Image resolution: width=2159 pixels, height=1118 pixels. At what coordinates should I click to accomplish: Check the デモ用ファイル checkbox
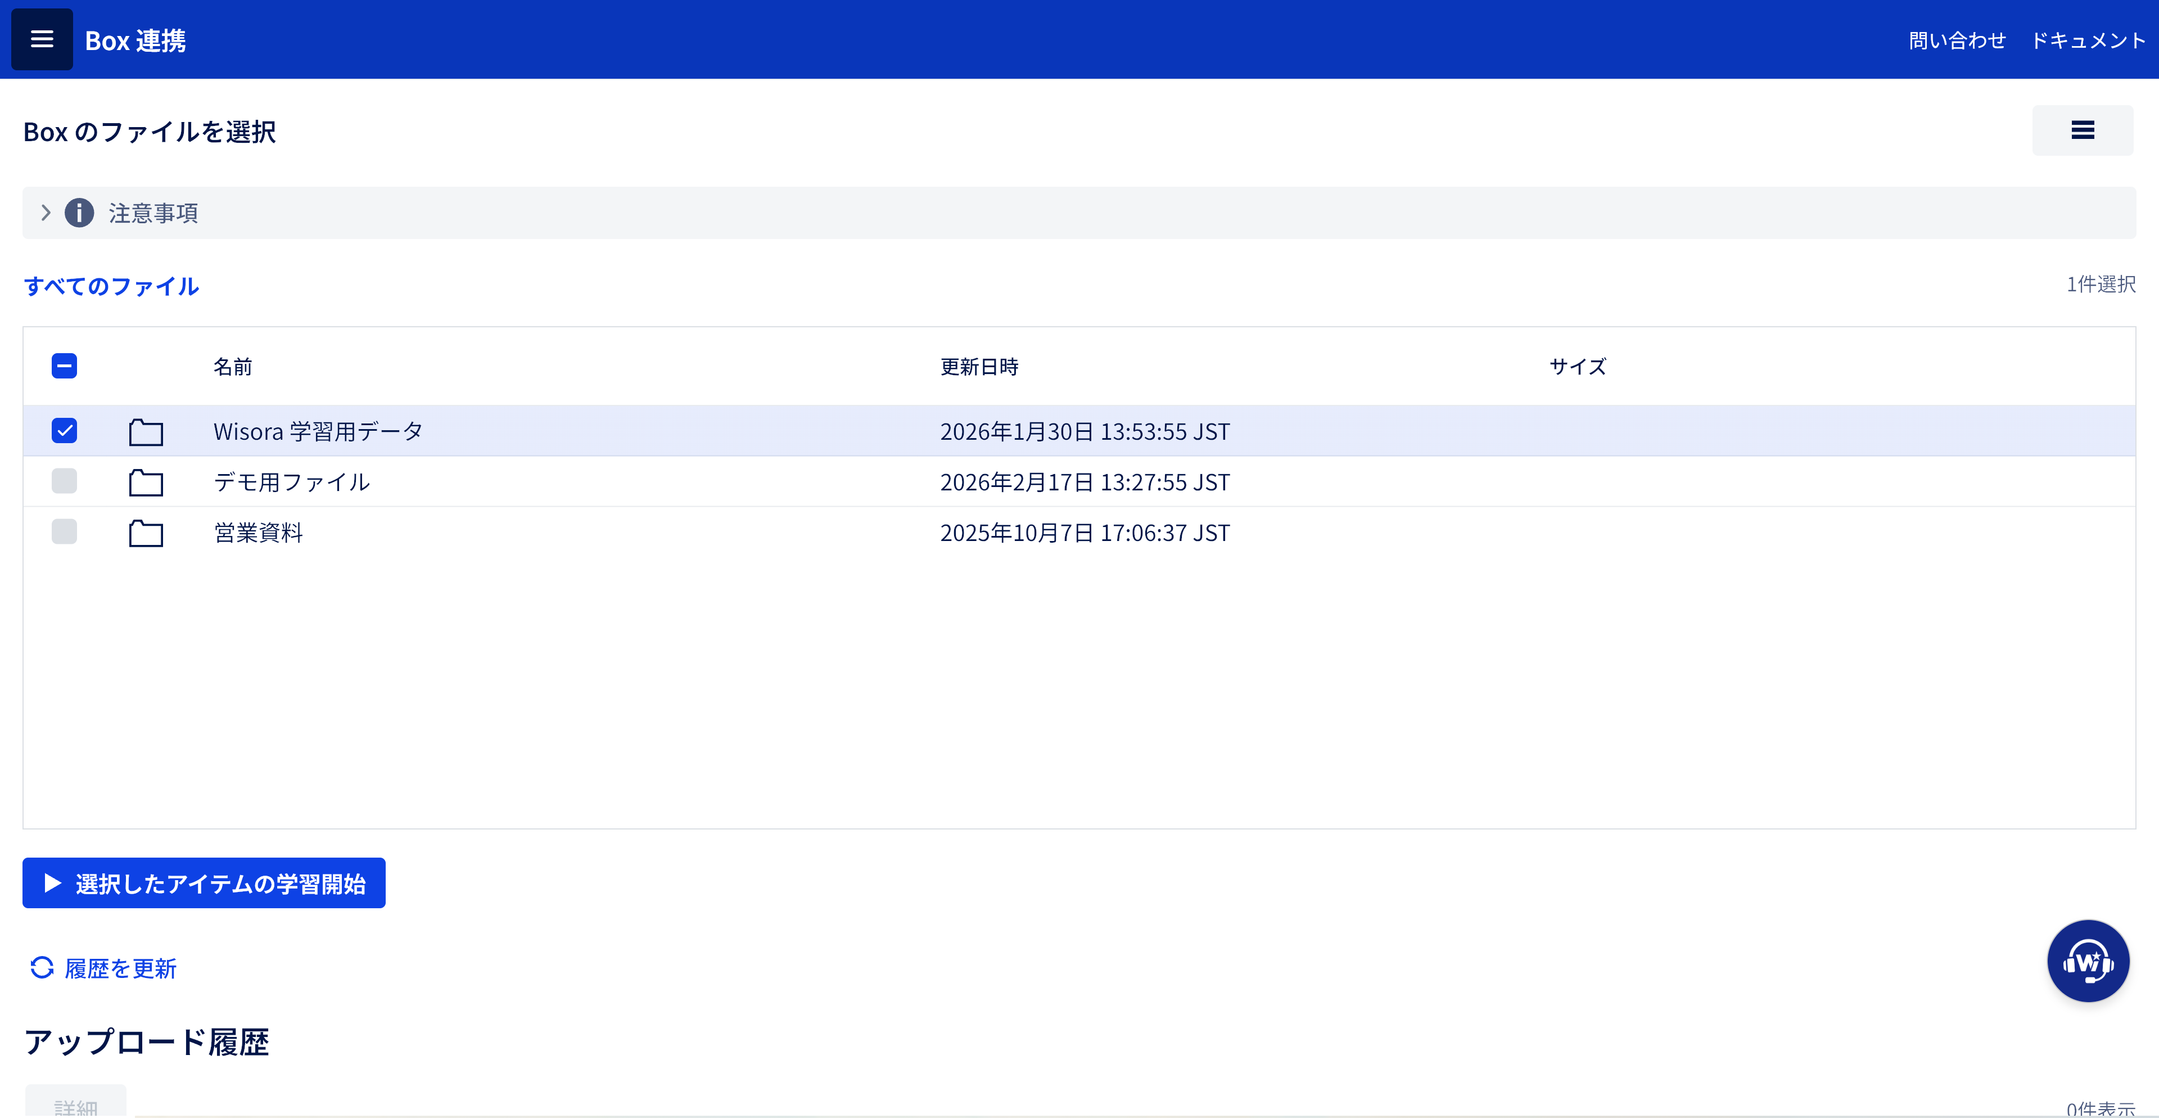65,481
